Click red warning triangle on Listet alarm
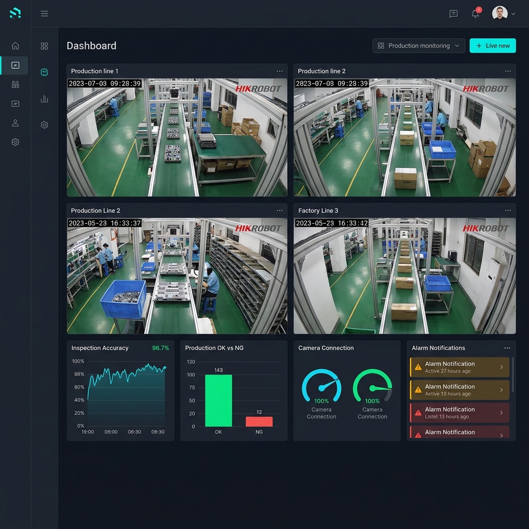529x529 pixels. [x=418, y=413]
